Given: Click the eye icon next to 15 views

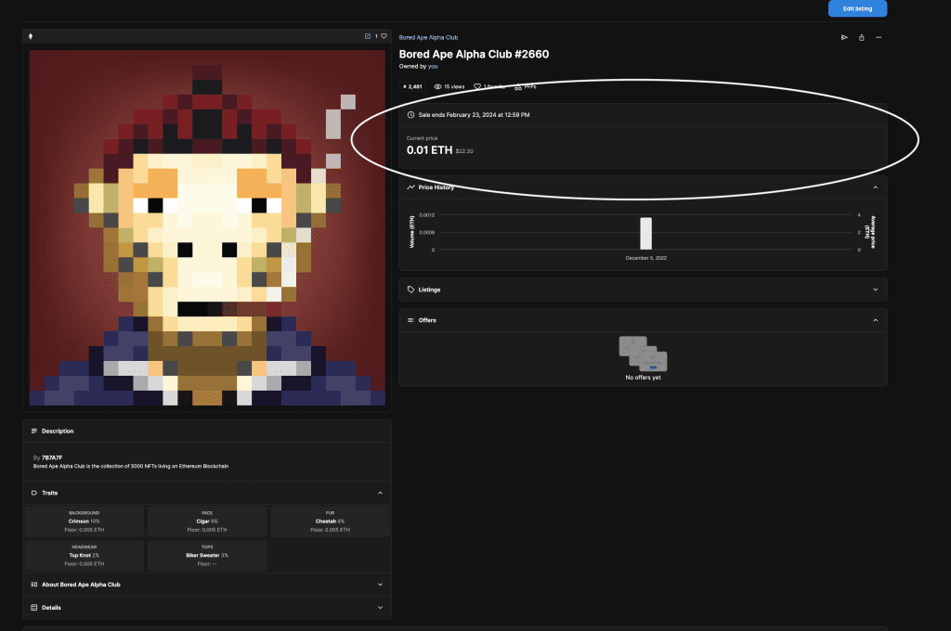Looking at the screenshot, I should click(438, 86).
